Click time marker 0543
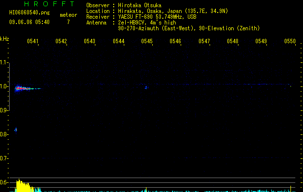The height and width of the screenshot is (192, 303). click(x=90, y=41)
